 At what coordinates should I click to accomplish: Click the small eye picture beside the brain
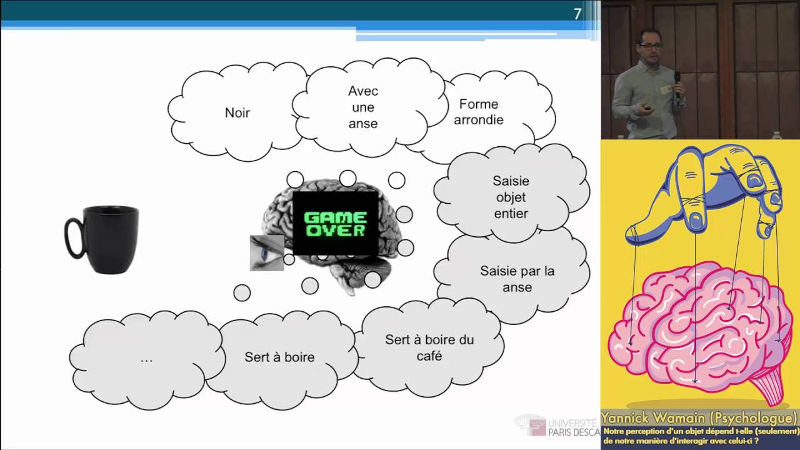(x=267, y=252)
